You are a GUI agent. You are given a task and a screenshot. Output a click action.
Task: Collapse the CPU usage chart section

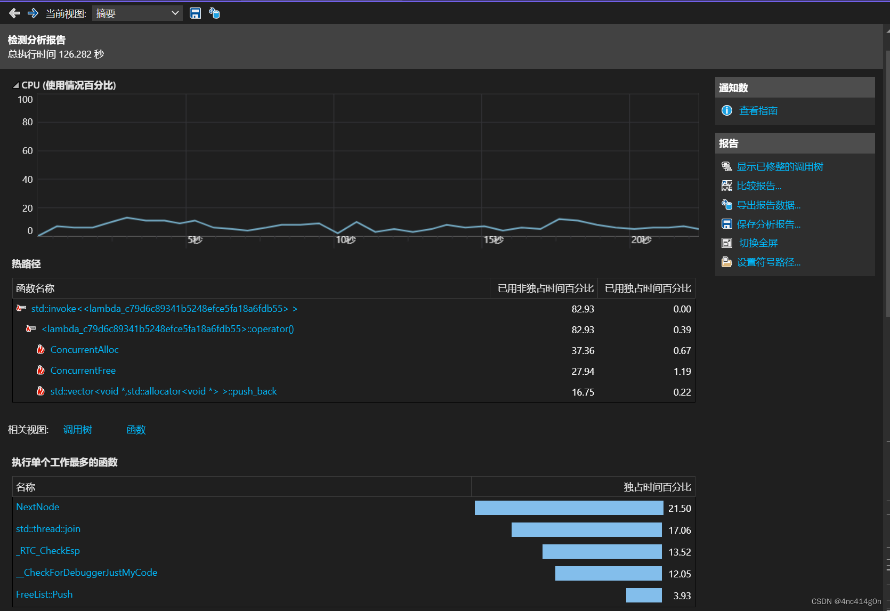click(x=16, y=85)
